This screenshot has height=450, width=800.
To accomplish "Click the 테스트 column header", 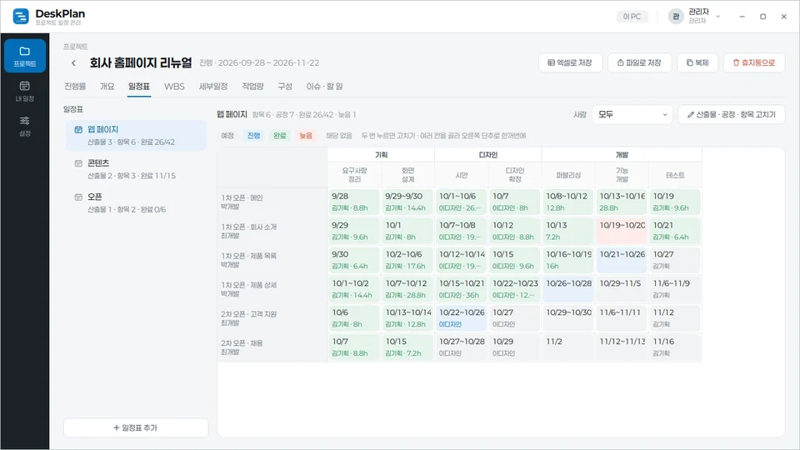I will [x=675, y=175].
